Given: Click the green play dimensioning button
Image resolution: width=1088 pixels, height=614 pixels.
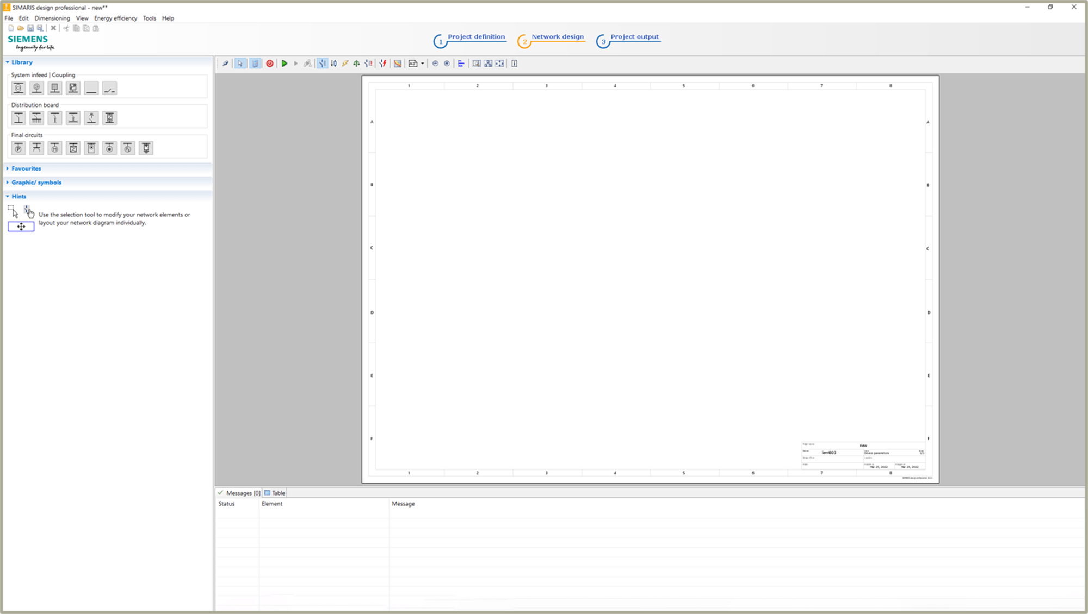Looking at the screenshot, I should [x=284, y=64].
